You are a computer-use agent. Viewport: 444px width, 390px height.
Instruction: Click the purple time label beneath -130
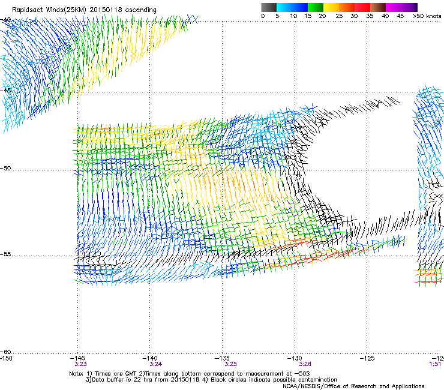pyautogui.click(x=305, y=364)
